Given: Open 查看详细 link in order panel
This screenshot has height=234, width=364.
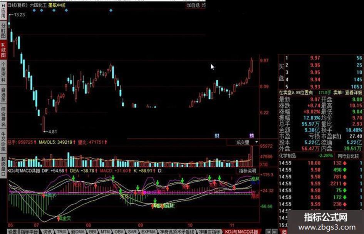Looking at the screenshot, I should tap(353, 93).
